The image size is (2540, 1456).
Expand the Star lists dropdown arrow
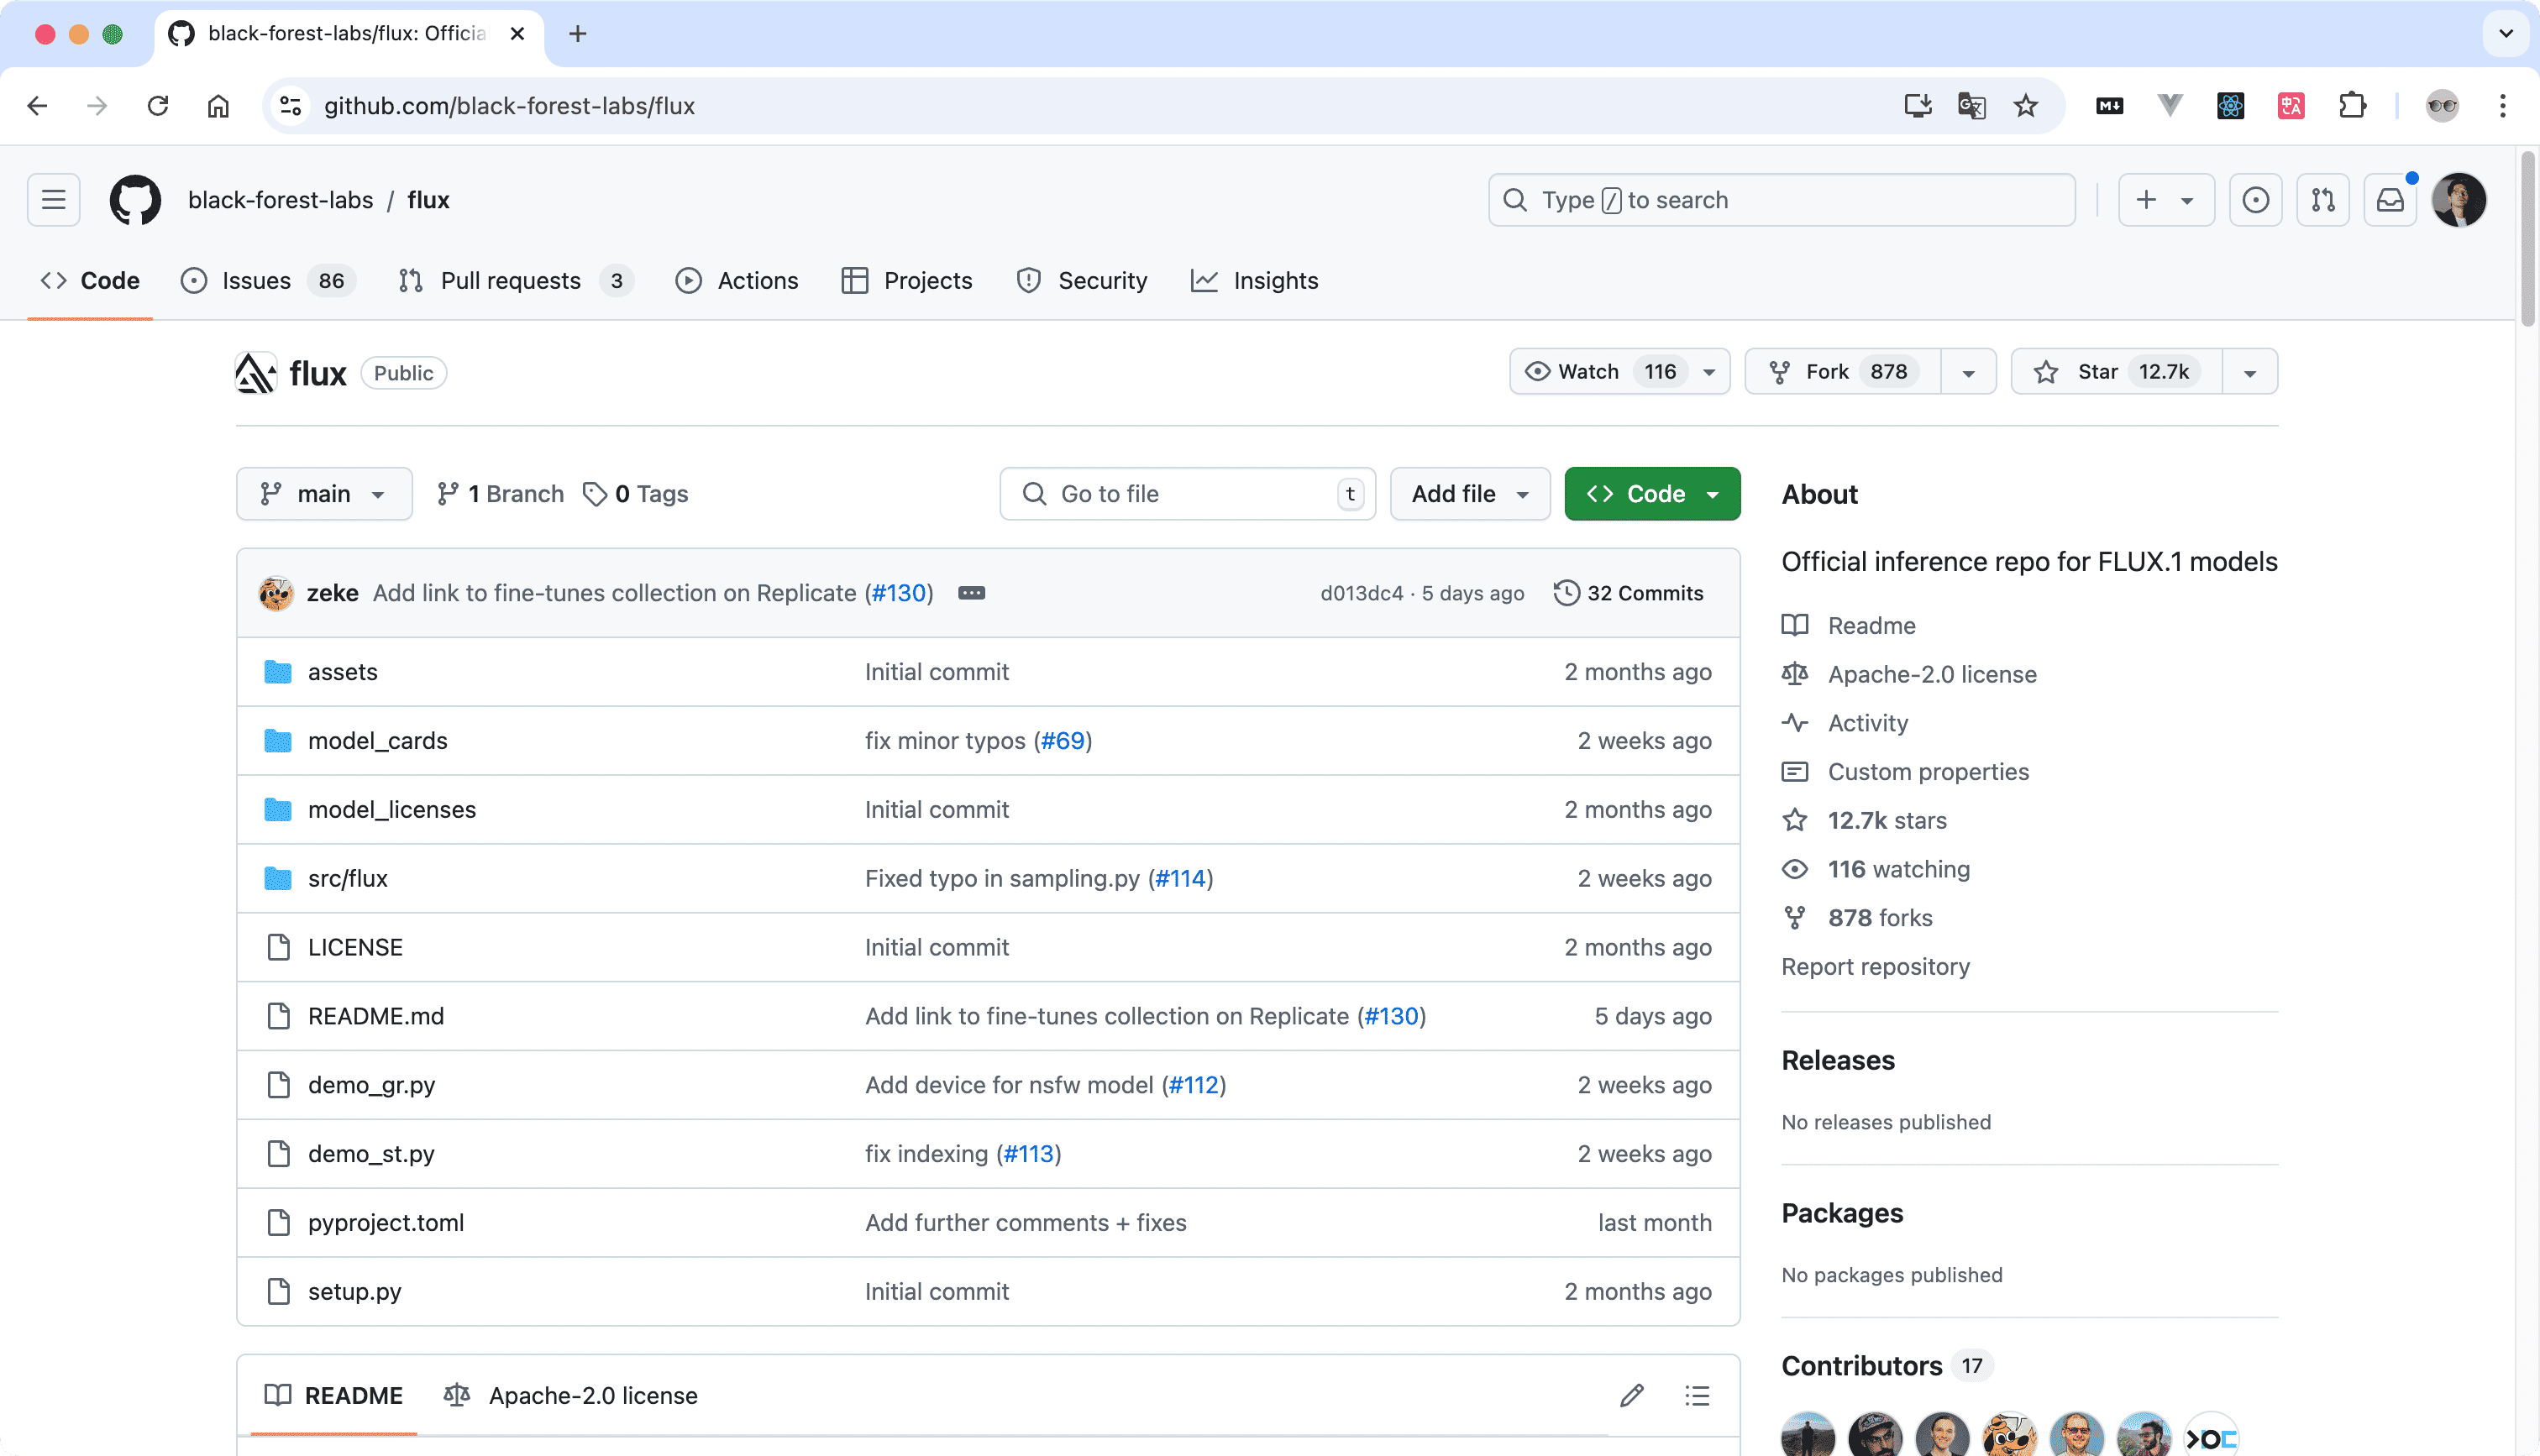2249,372
